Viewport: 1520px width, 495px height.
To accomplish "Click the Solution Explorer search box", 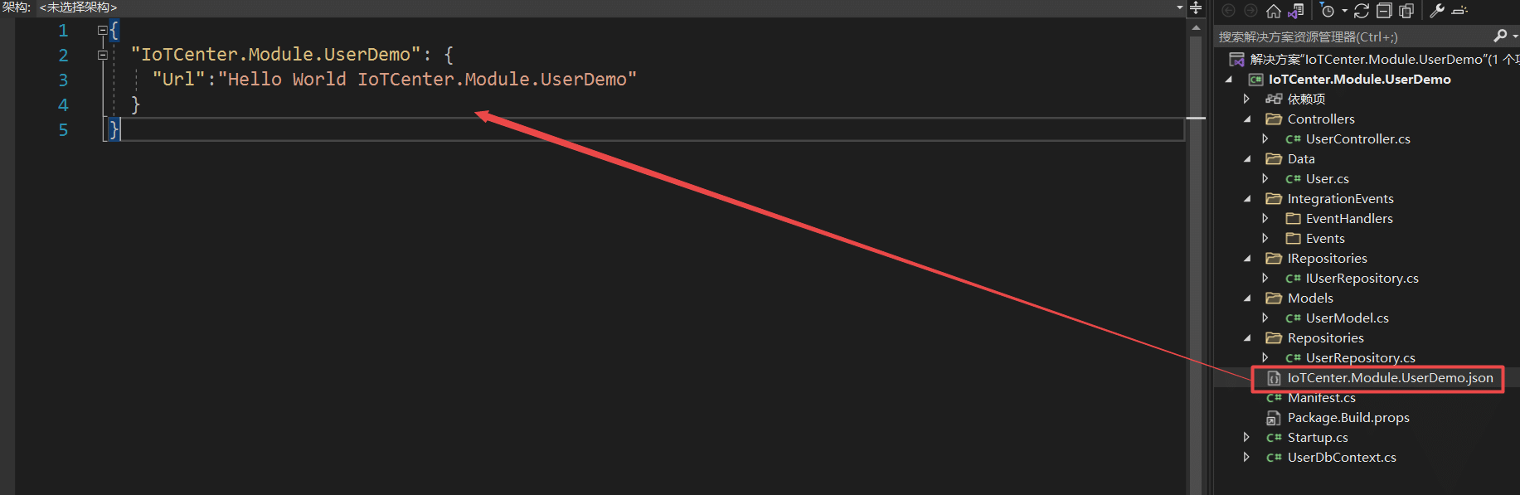I will click(x=1352, y=36).
